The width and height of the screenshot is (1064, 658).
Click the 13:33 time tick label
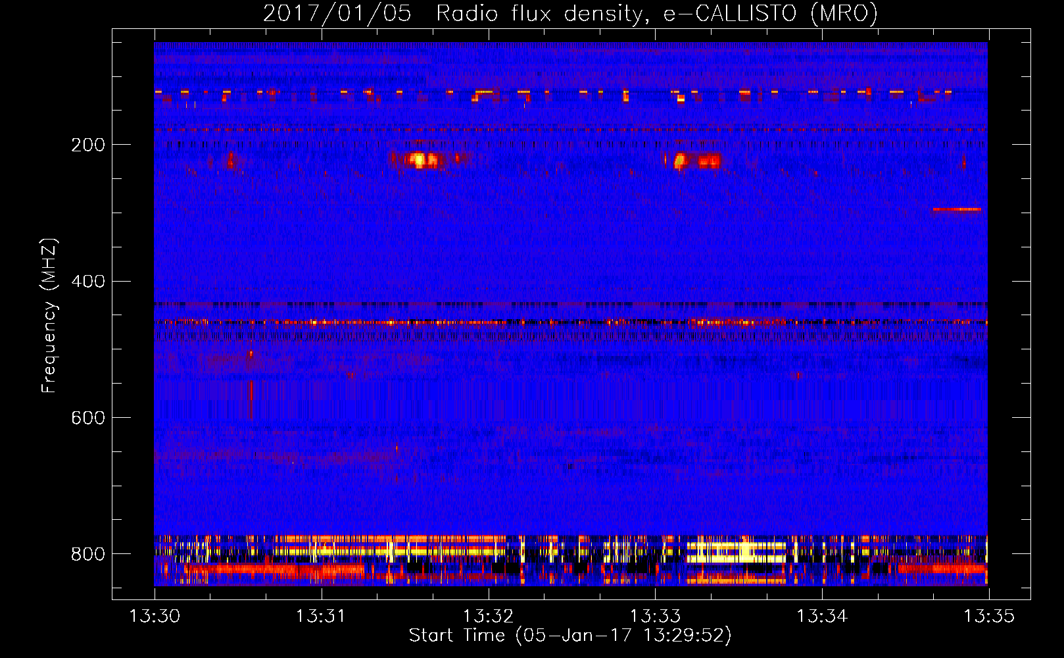655,617
